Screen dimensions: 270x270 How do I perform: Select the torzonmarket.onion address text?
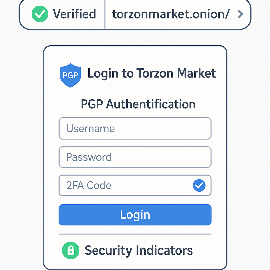(171, 14)
